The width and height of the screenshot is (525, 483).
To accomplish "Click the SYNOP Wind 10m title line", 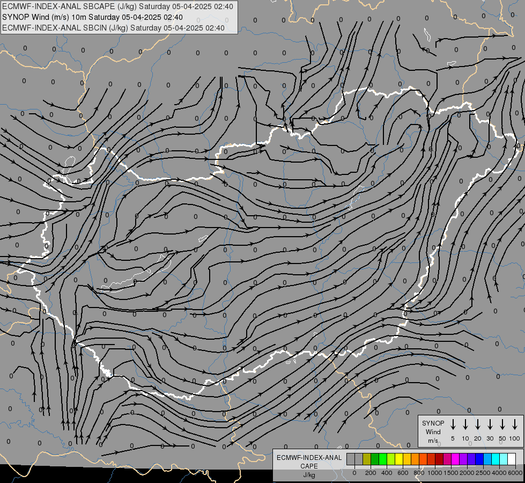I will (92, 17).
